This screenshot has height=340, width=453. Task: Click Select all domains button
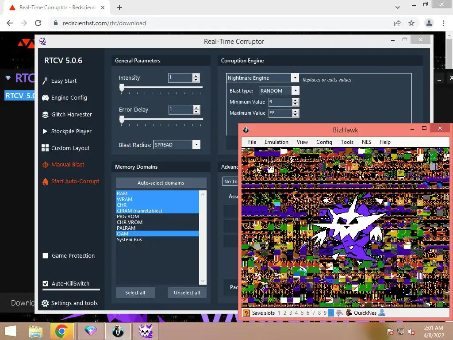tap(135, 293)
